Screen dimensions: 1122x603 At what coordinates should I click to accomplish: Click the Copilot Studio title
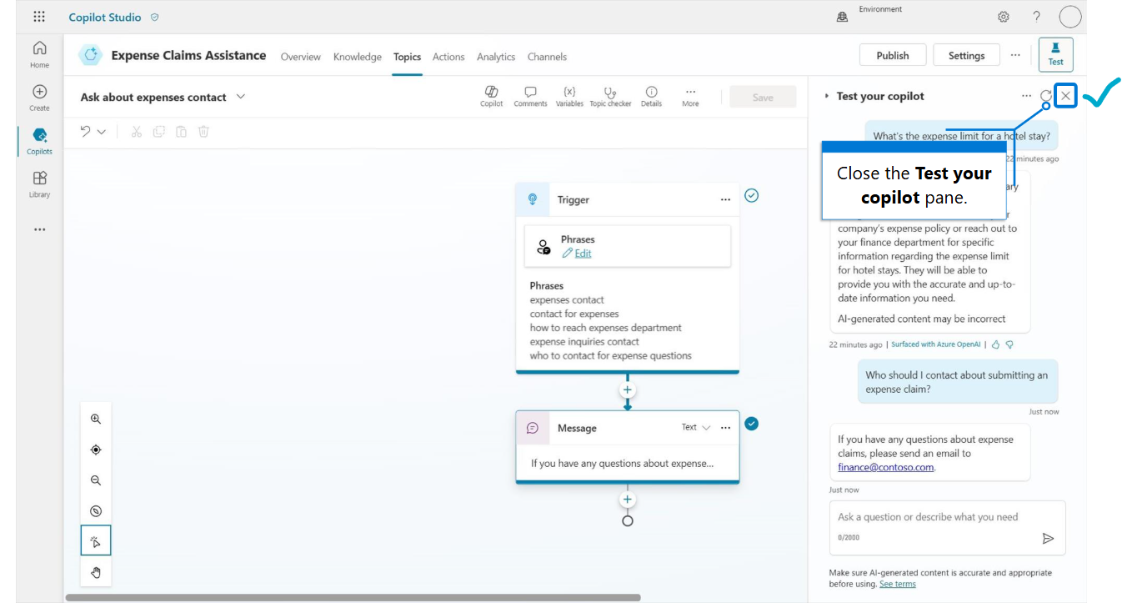click(105, 18)
